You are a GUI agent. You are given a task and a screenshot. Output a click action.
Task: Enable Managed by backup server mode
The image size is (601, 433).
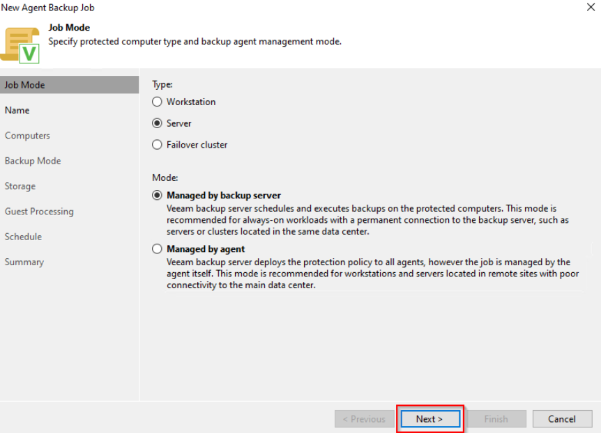(157, 196)
